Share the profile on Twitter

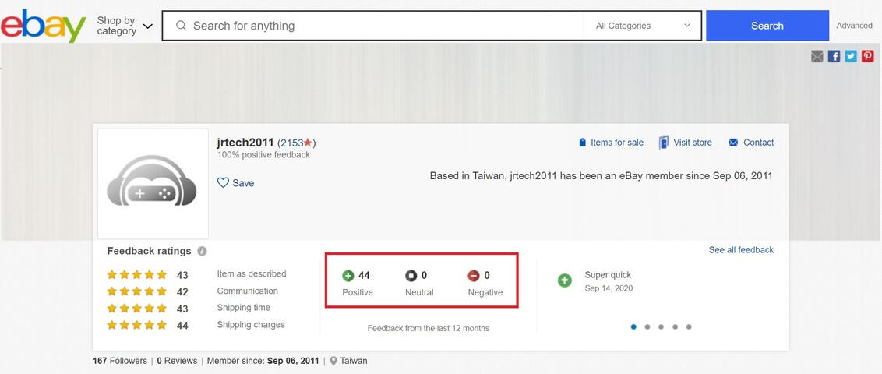click(851, 56)
